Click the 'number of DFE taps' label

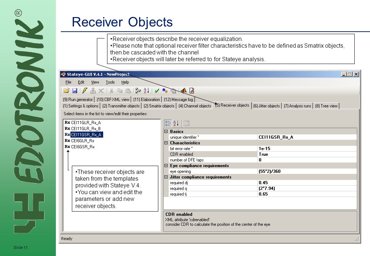point(187,160)
